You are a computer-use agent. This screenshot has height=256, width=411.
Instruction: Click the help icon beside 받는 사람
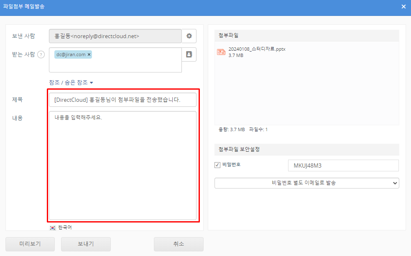[x=41, y=54]
